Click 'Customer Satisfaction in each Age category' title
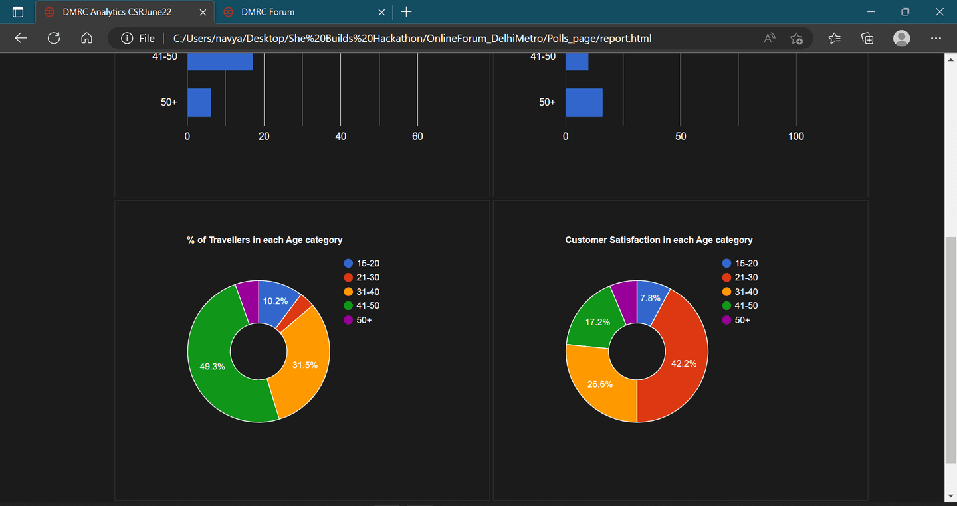The height and width of the screenshot is (506, 957). (x=659, y=240)
